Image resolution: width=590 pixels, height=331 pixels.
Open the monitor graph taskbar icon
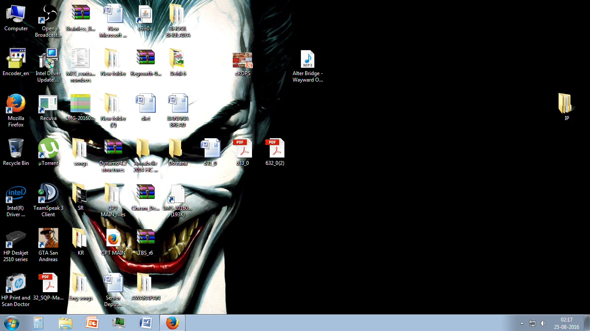(119, 323)
